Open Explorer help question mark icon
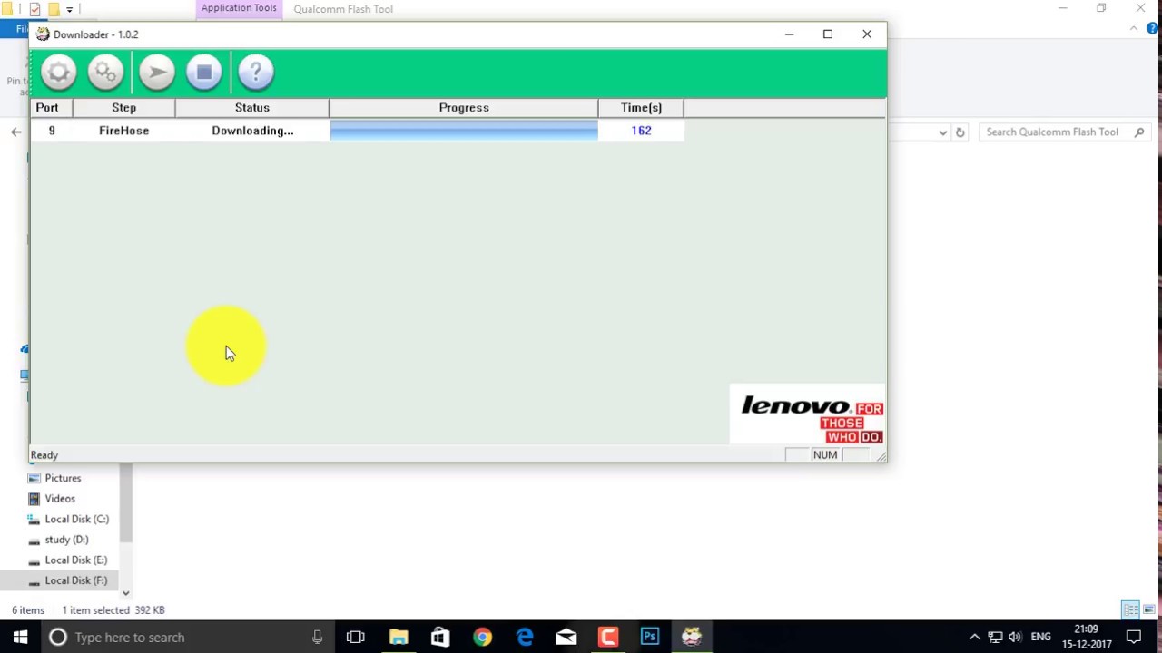 1152,28
